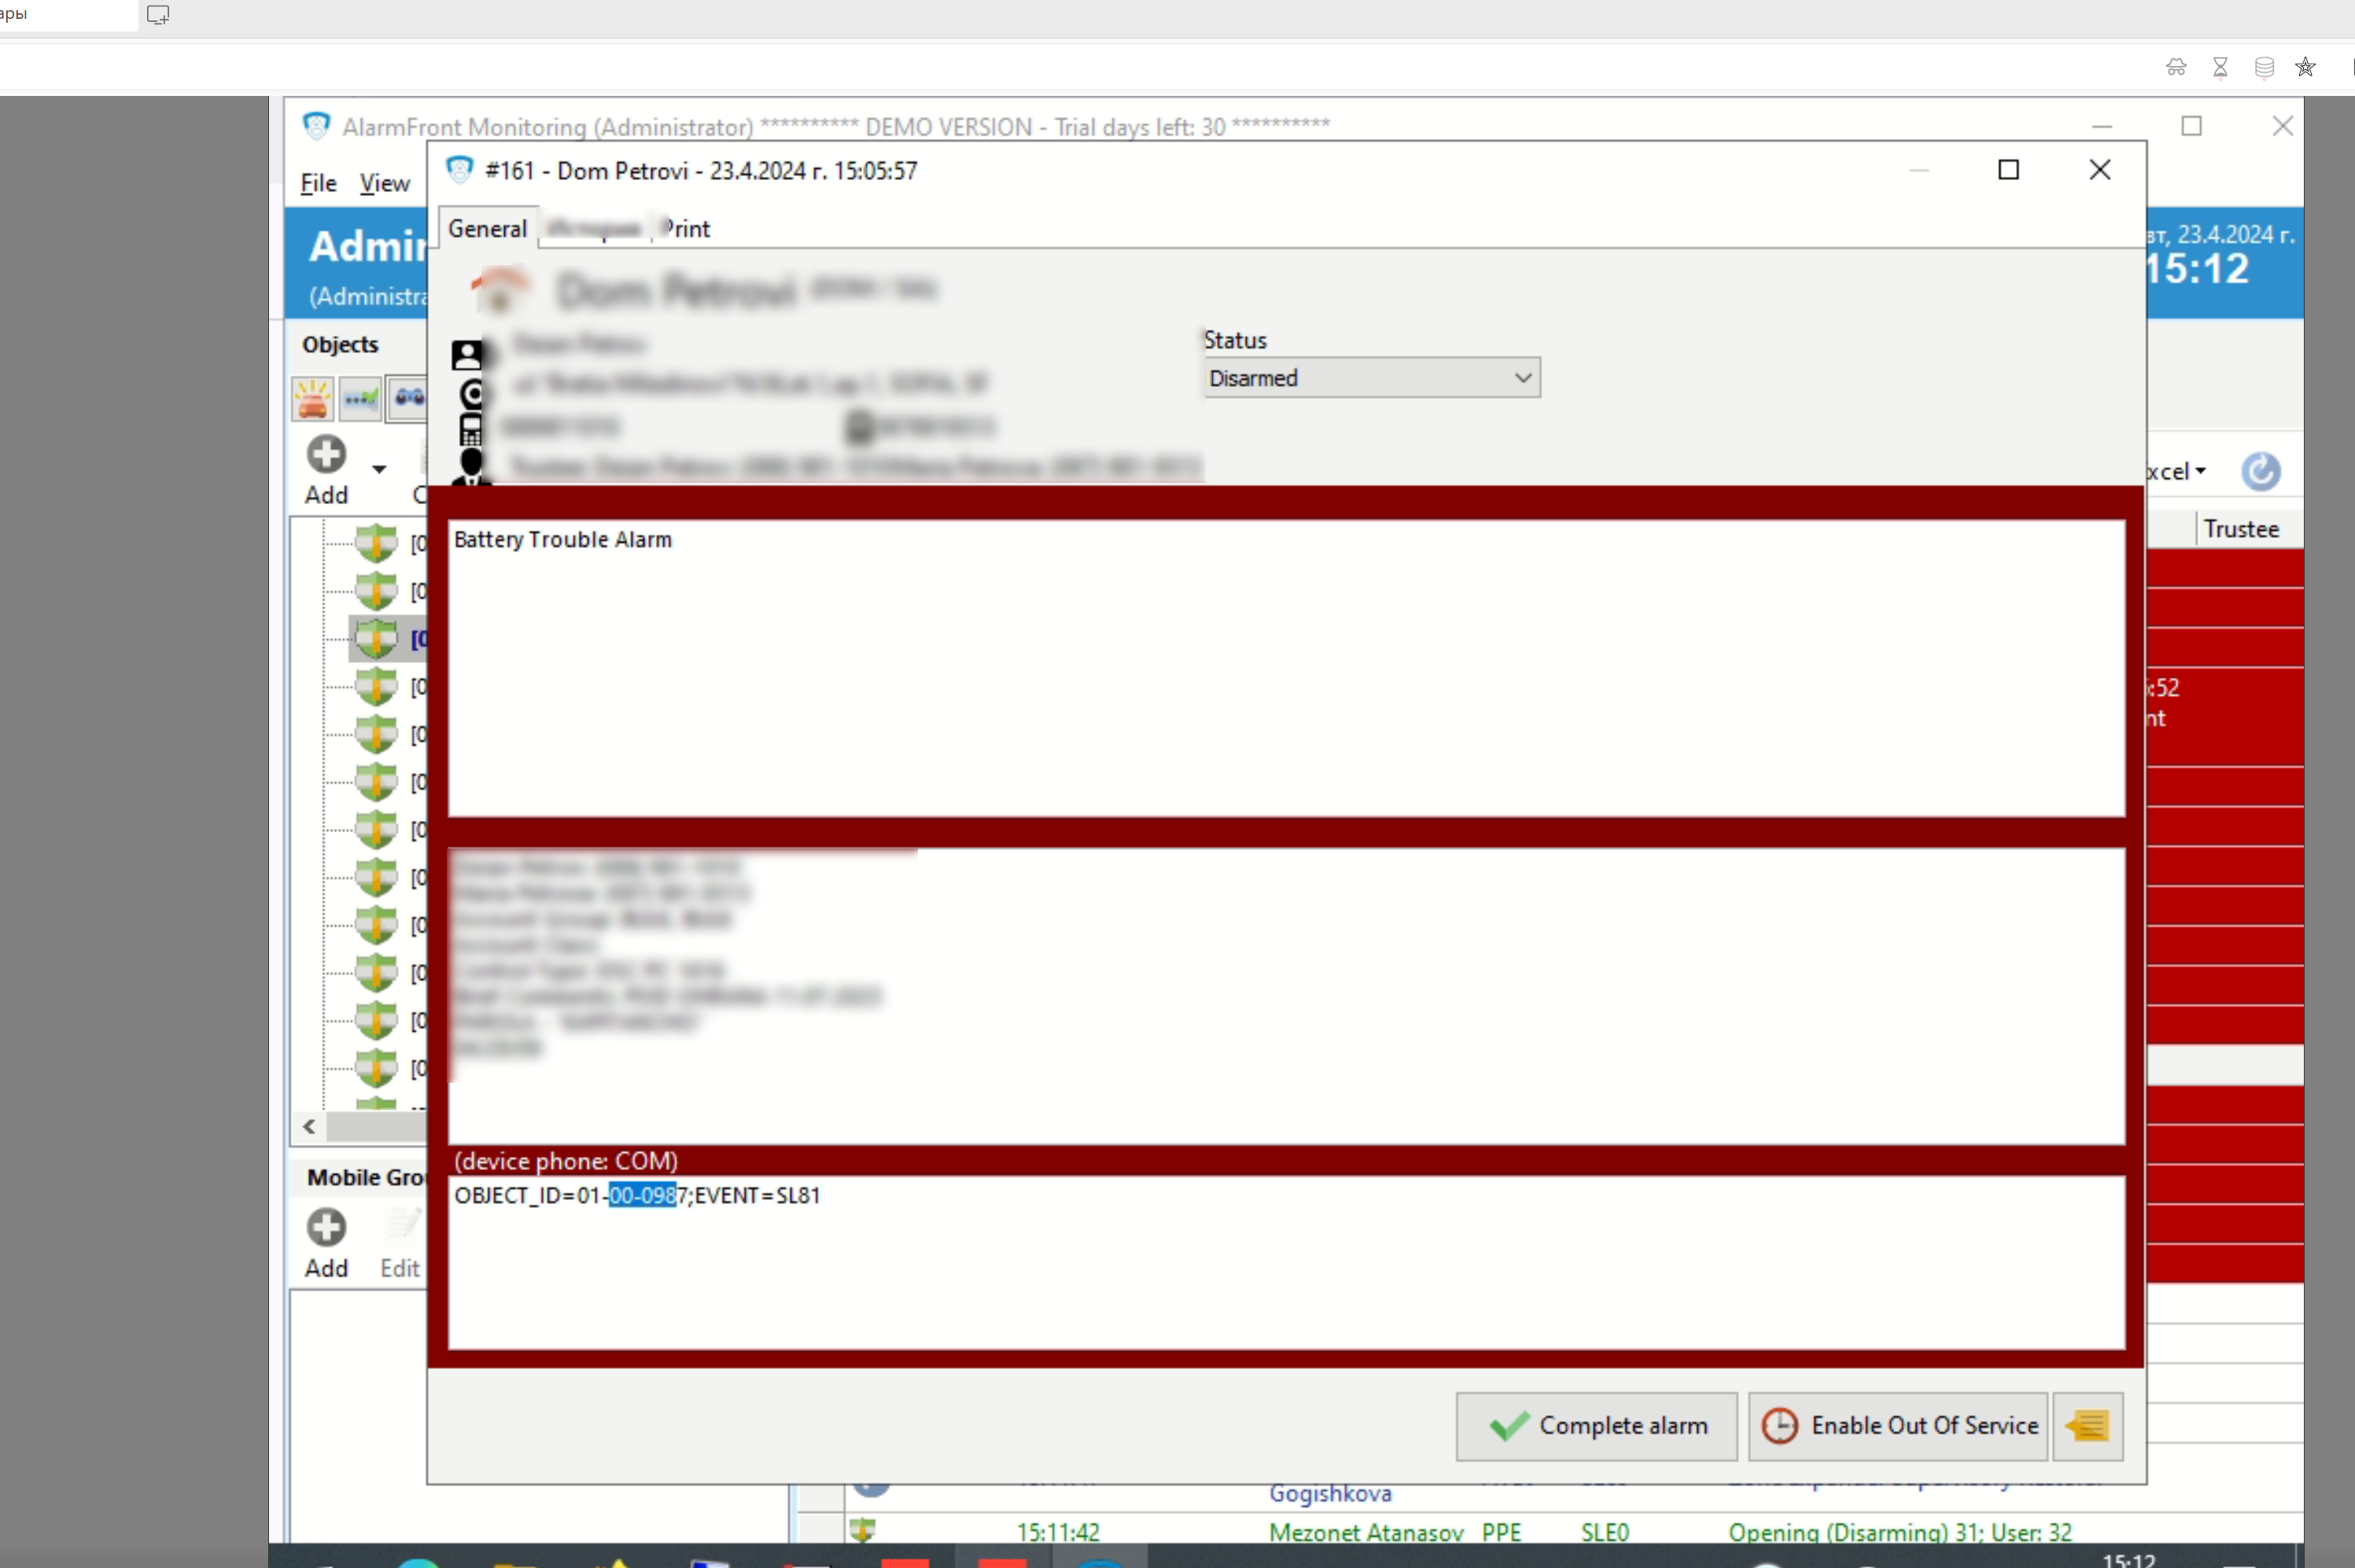Click the status checkmark icon in Objects toolbar
This screenshot has height=1568, width=2355.
coord(360,399)
